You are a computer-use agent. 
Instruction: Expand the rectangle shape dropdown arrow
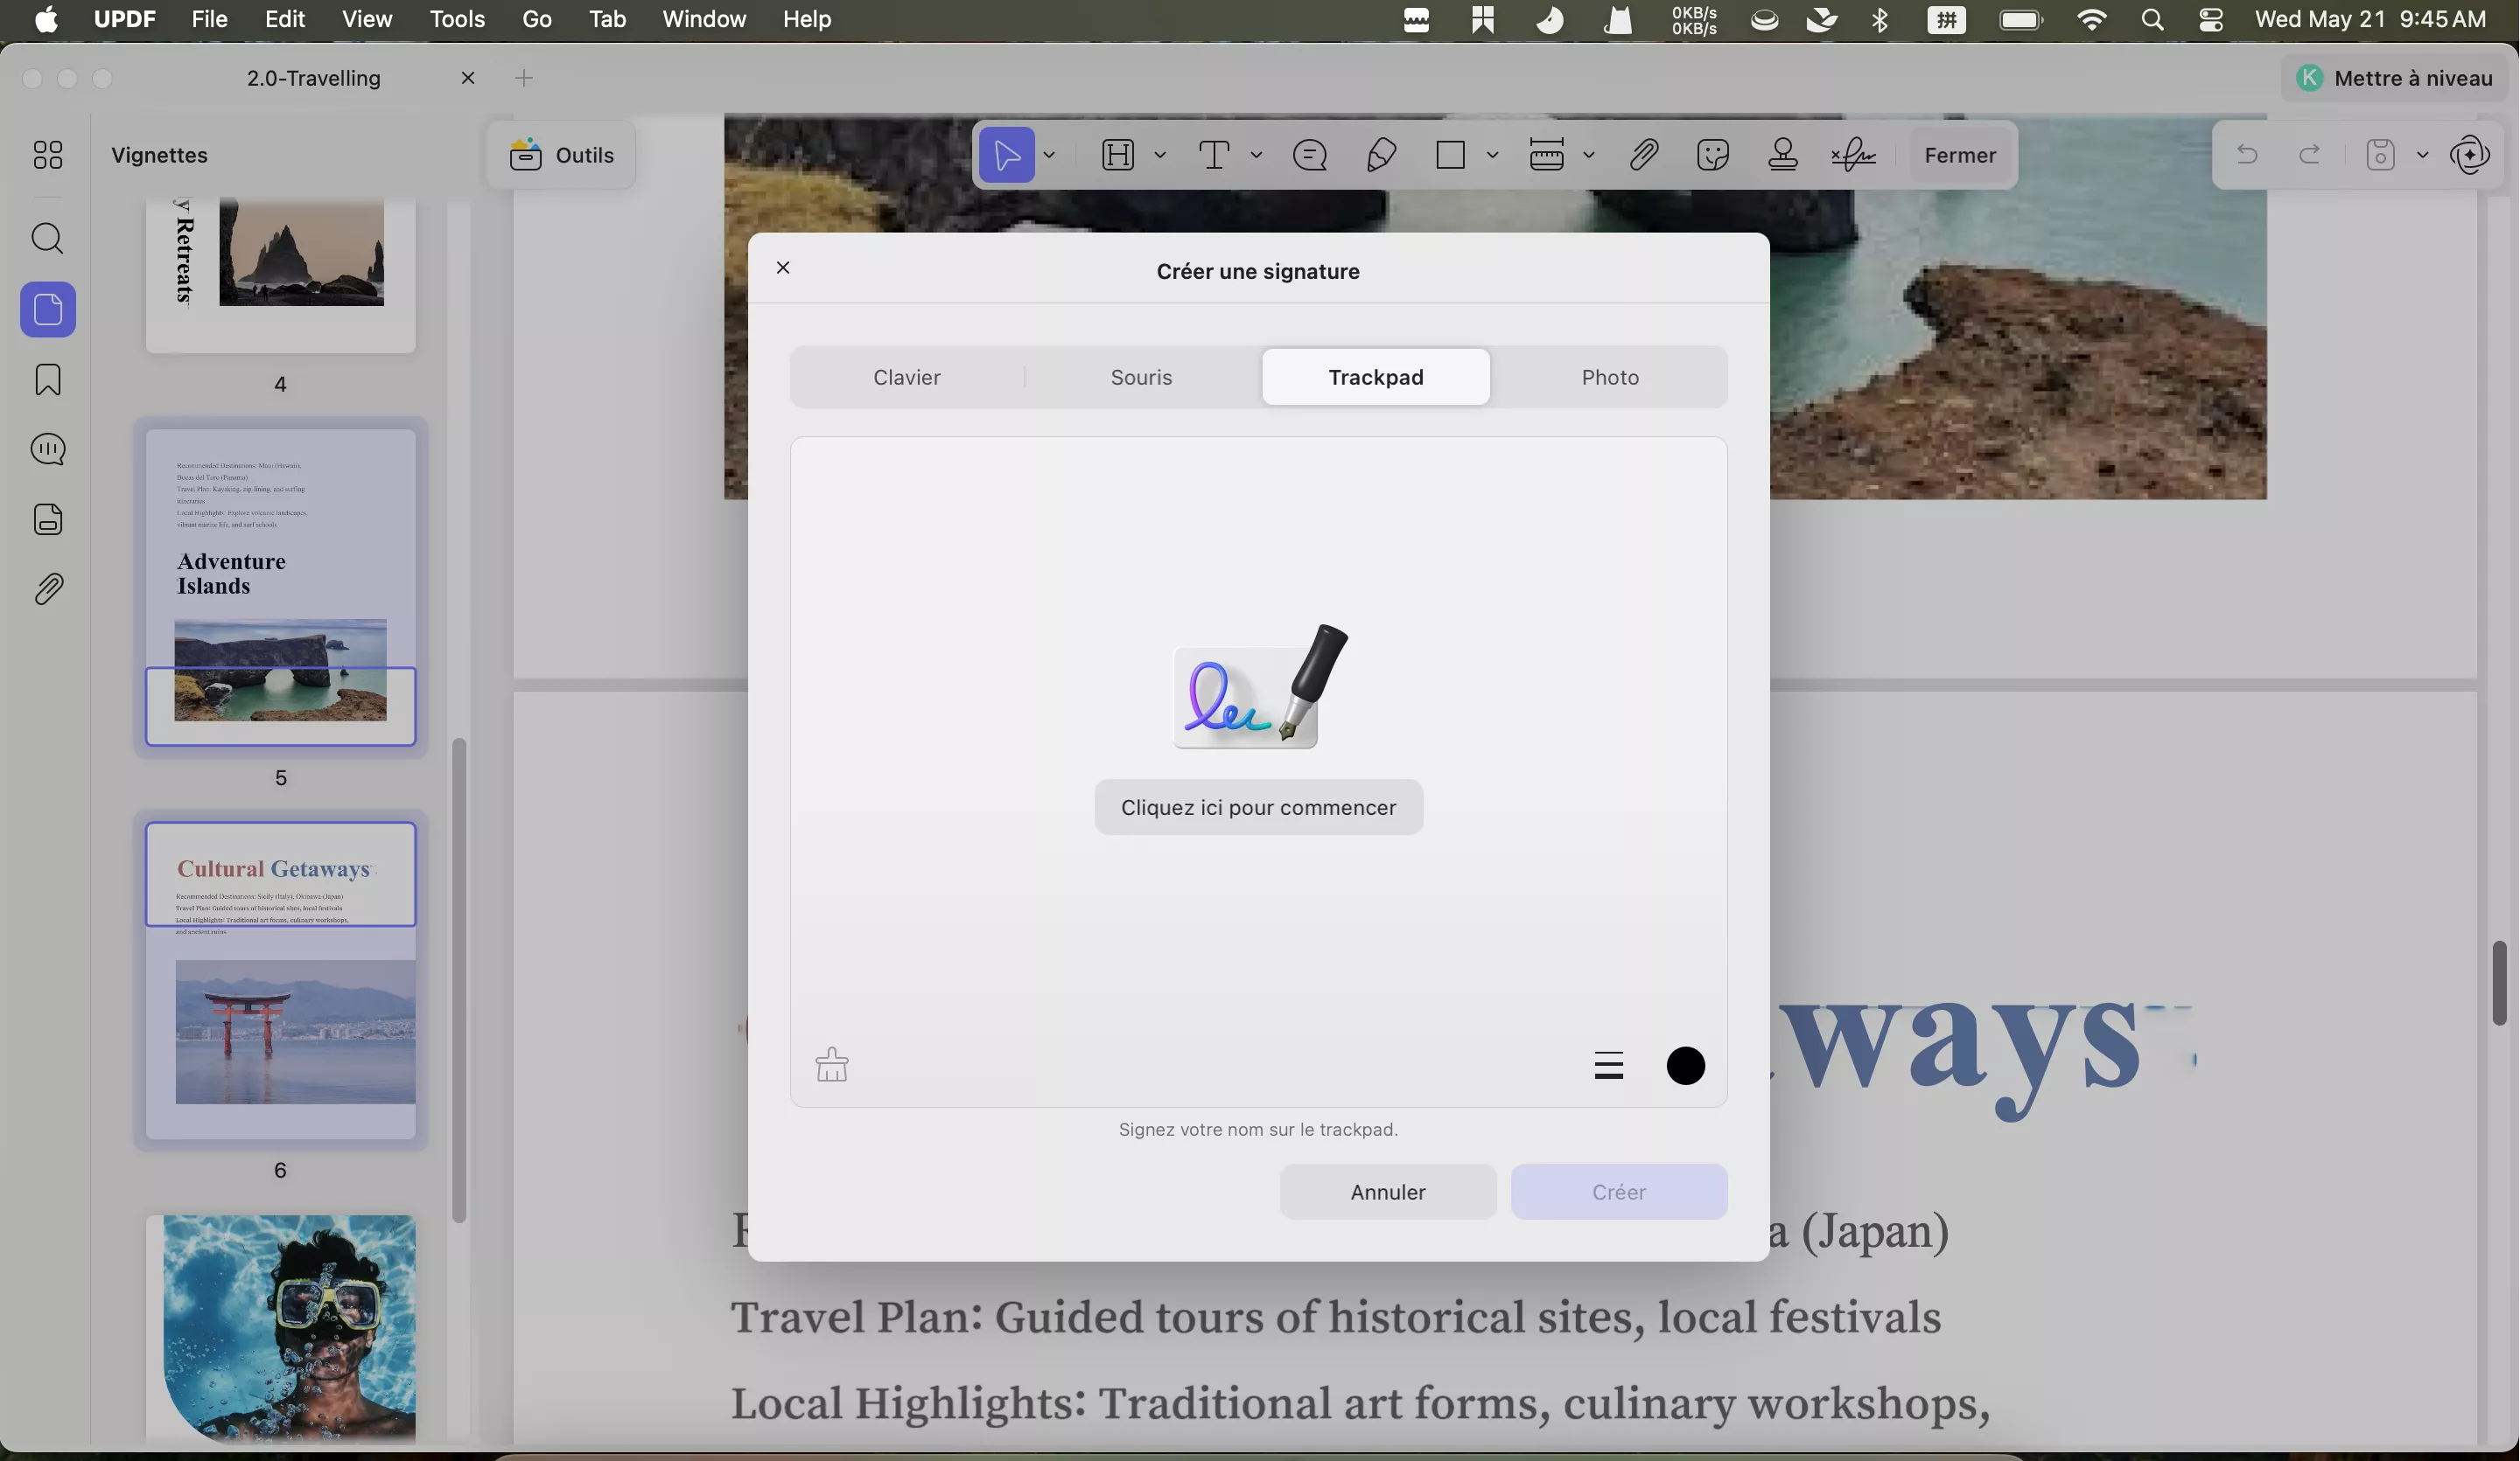coord(1492,155)
